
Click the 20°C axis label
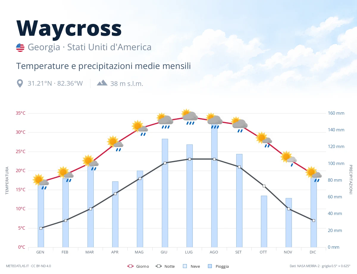coord(21,171)
